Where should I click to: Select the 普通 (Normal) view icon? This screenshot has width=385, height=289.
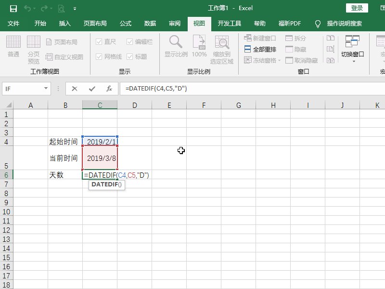[14, 49]
